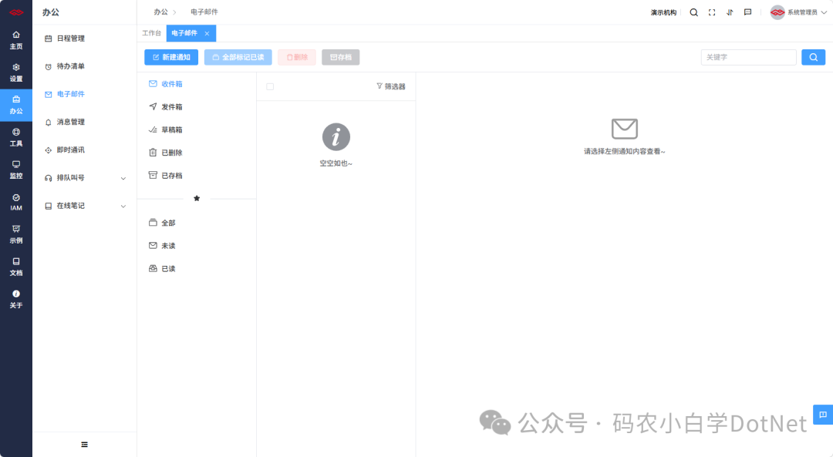Open the 主页 home section in sidebar
The width and height of the screenshot is (833, 457).
click(x=16, y=40)
